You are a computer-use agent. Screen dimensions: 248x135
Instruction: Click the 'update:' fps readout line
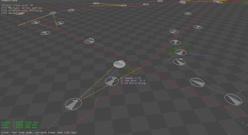click(x=20, y=122)
